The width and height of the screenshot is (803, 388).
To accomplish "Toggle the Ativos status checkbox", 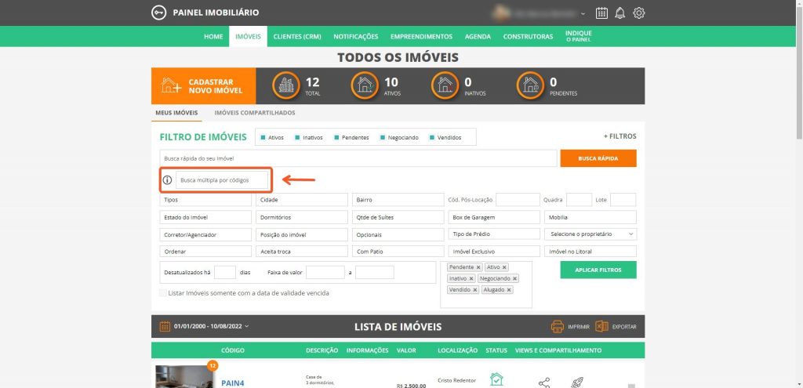I will [x=263, y=137].
